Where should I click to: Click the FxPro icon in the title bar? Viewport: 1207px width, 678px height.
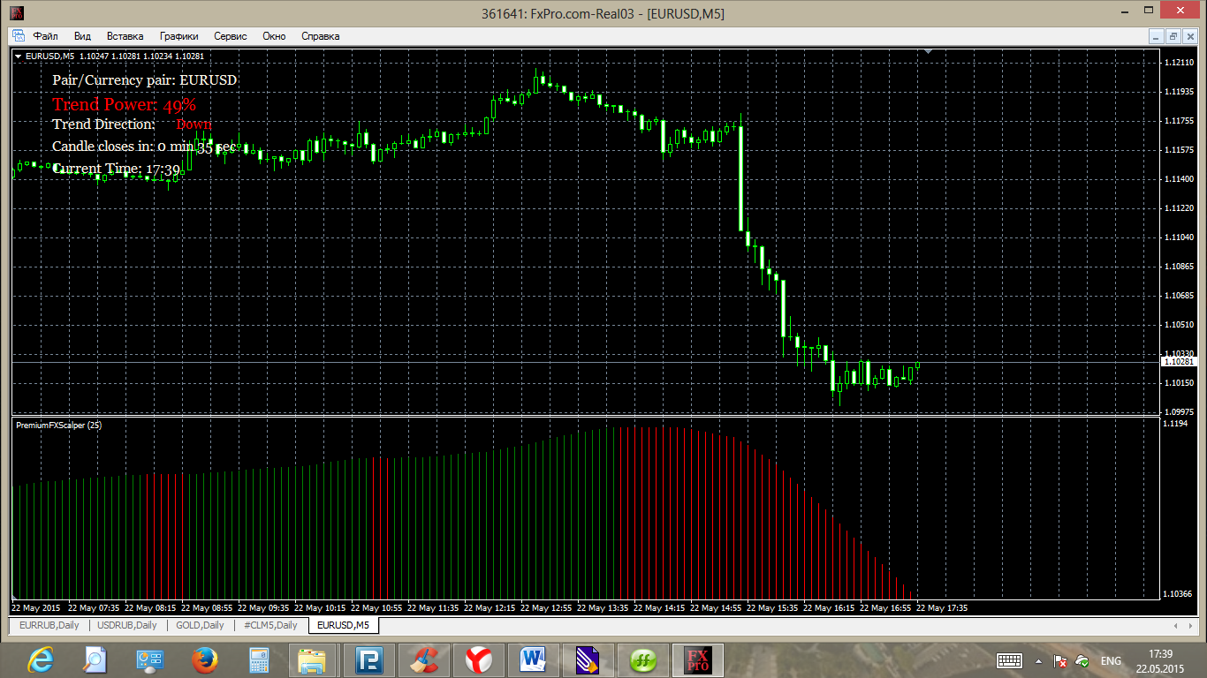coord(17,13)
